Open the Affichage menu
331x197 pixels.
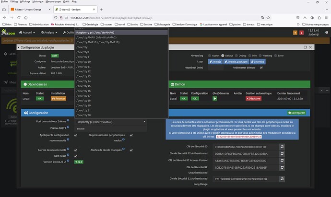click(x=25, y=1)
